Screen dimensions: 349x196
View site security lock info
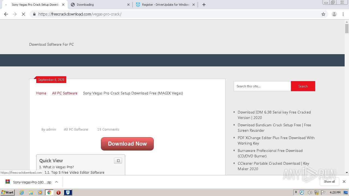[x=34, y=14]
